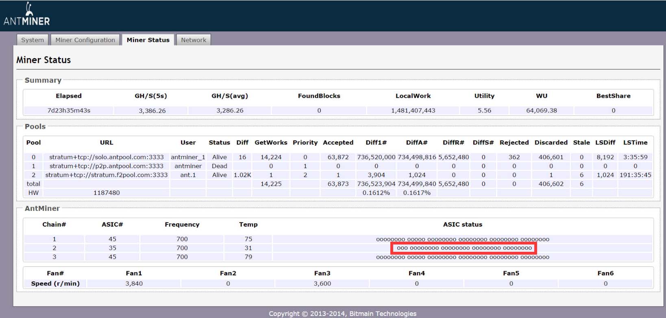Screen dimensions: 666x318
Task: Click the stratum.f2pool.com pool URL
Action: [107, 175]
